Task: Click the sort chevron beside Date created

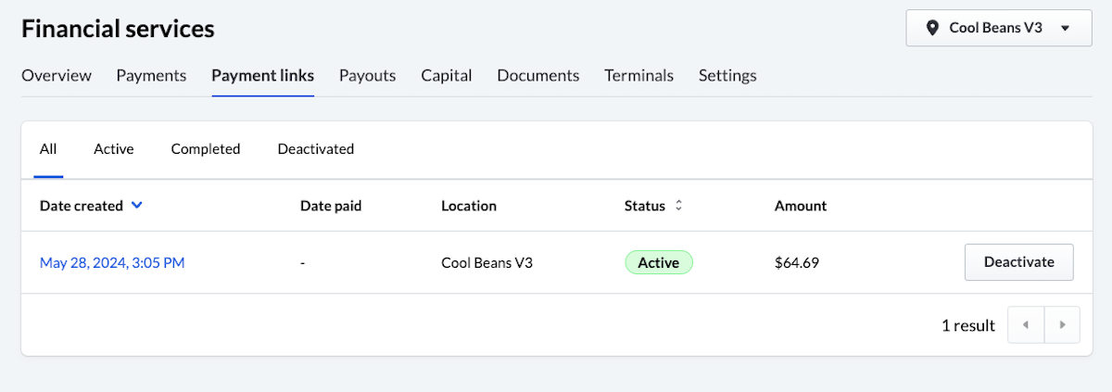Action: [137, 206]
